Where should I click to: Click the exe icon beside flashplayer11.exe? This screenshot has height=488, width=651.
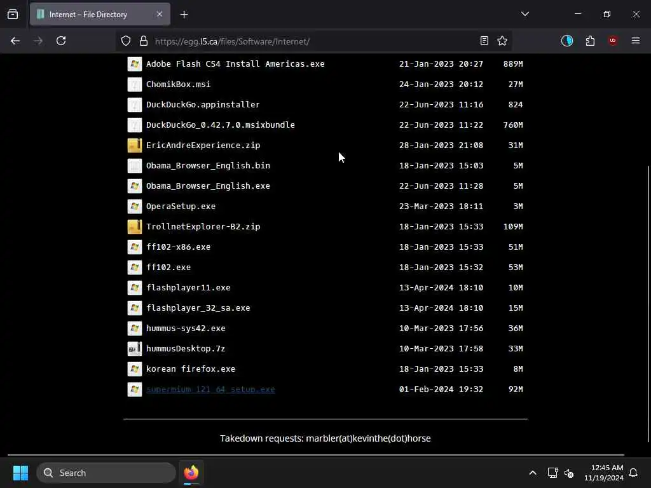[135, 288]
